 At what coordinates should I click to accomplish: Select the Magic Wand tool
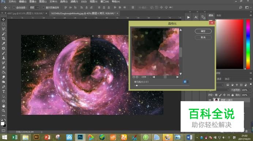click(3, 34)
